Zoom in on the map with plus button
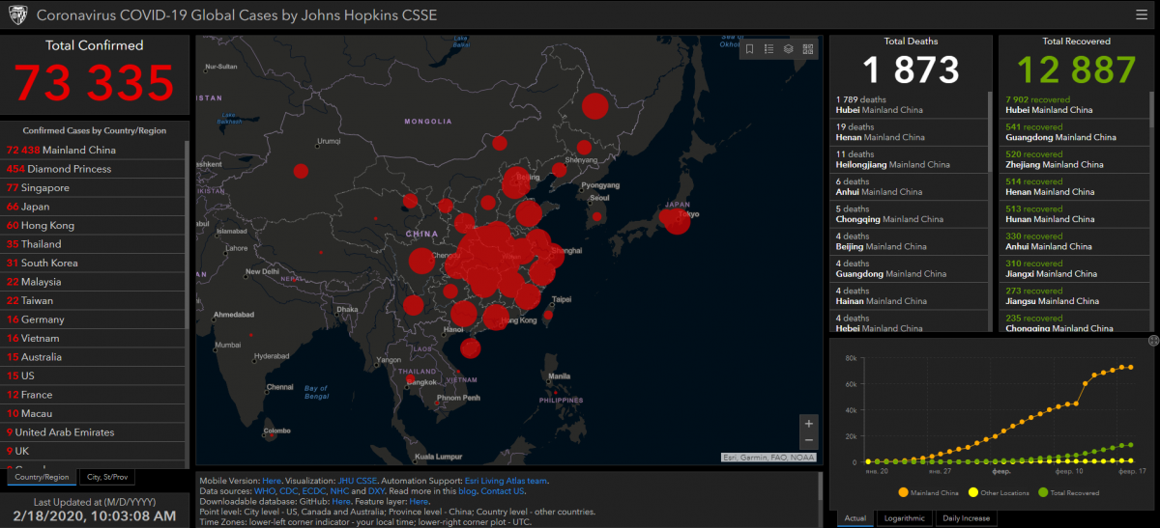Image resolution: width=1160 pixels, height=528 pixels. (809, 423)
